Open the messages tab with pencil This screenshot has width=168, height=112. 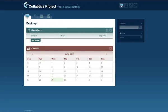[x=49, y=16]
